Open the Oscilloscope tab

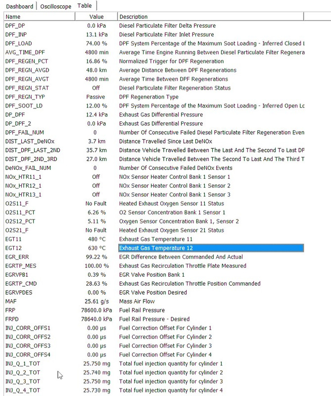point(56,6)
